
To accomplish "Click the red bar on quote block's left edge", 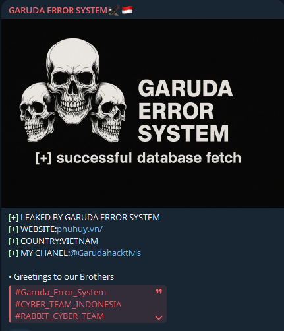I will [10, 304].
